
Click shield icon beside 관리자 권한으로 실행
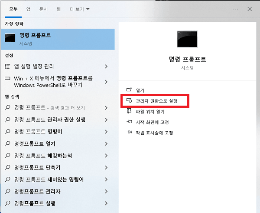[129, 100]
